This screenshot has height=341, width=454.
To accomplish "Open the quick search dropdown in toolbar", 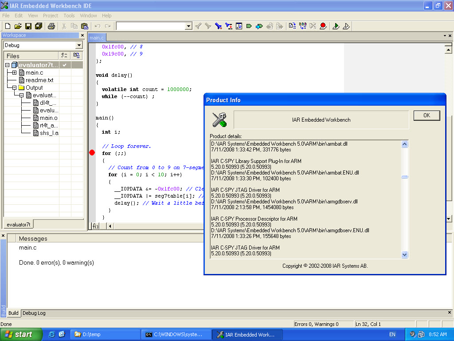I will tap(188, 26).
